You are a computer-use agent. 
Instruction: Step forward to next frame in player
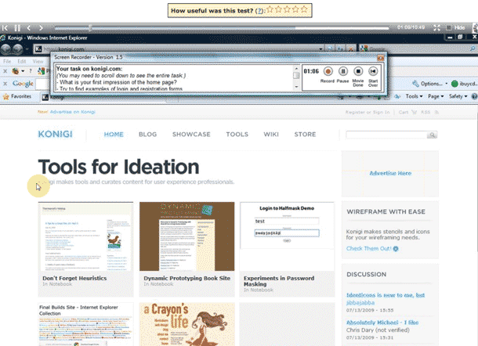click(x=41, y=28)
